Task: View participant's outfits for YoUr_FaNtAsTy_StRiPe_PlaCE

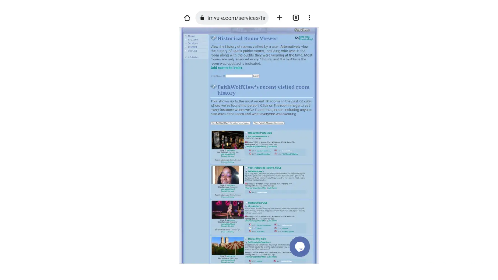Action: tap(255, 188)
